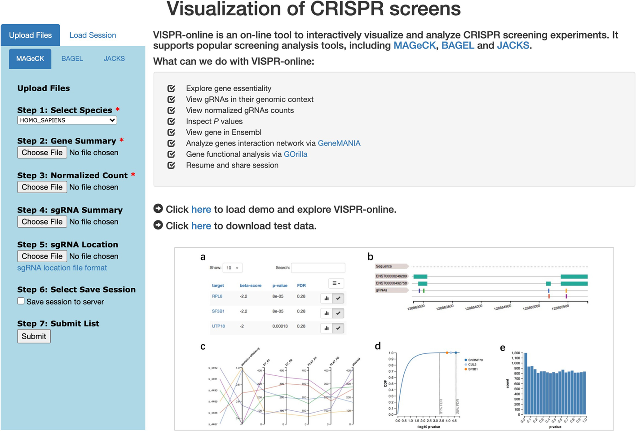Click the SNRNP70 blue legend dot
Viewport: 636px width, 431px height.
coord(466,360)
